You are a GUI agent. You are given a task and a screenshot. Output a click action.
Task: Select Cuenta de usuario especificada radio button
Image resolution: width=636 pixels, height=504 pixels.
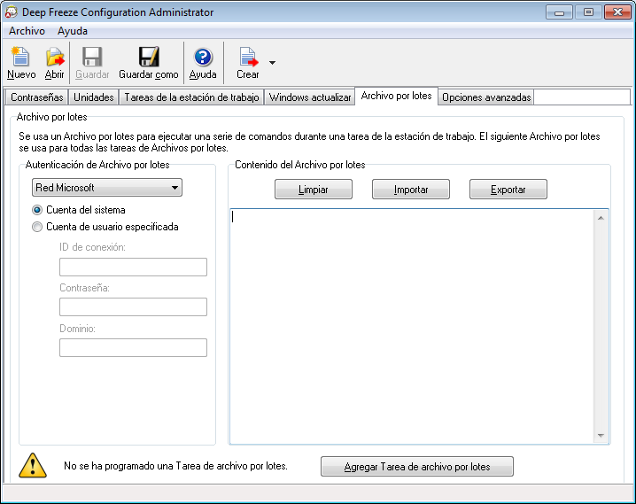[x=37, y=227]
